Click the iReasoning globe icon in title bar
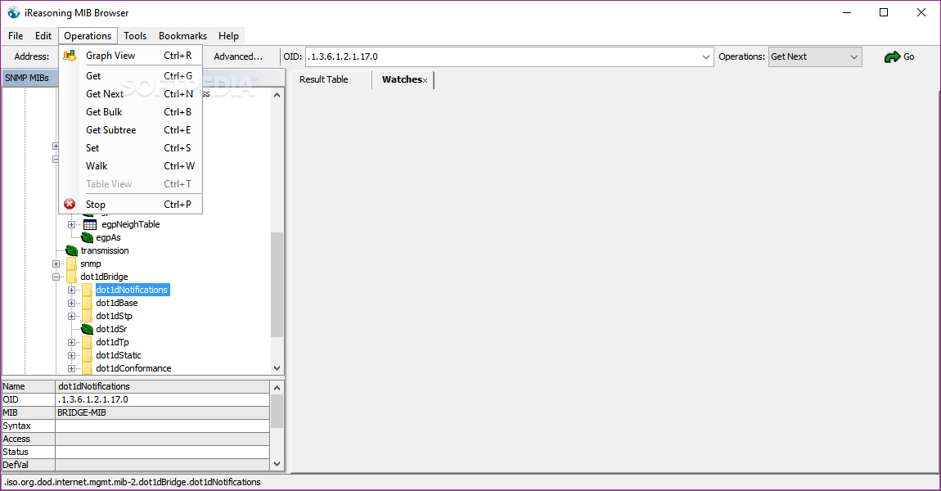The image size is (941, 491). 13,12
